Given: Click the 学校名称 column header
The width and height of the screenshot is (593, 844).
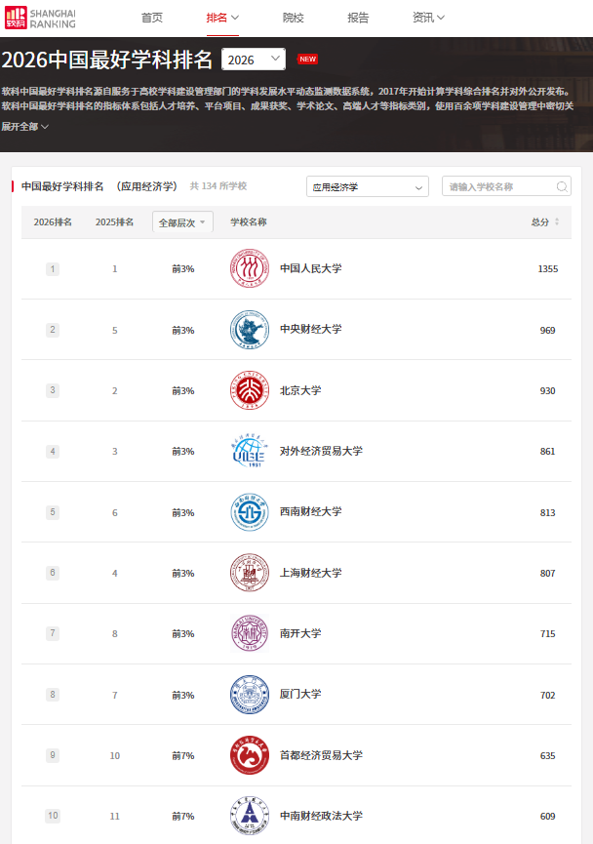Looking at the screenshot, I should pos(249,221).
